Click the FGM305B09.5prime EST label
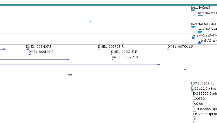217x123 pixels. point(204,83)
